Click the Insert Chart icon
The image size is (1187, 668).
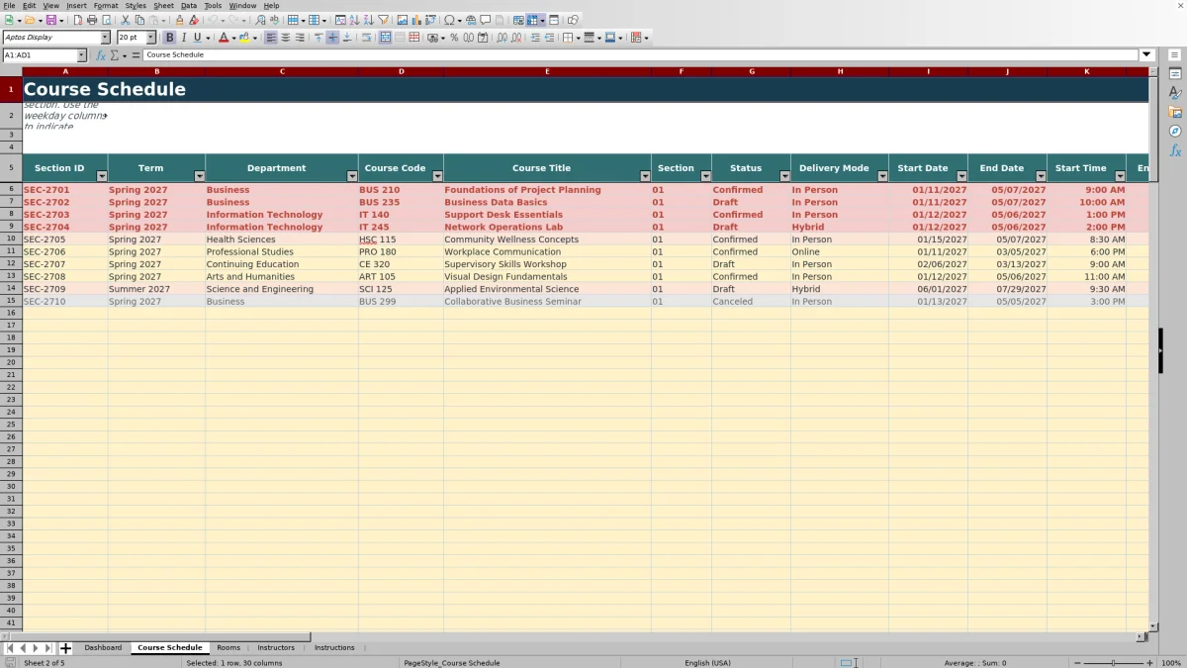pyautogui.click(x=416, y=20)
